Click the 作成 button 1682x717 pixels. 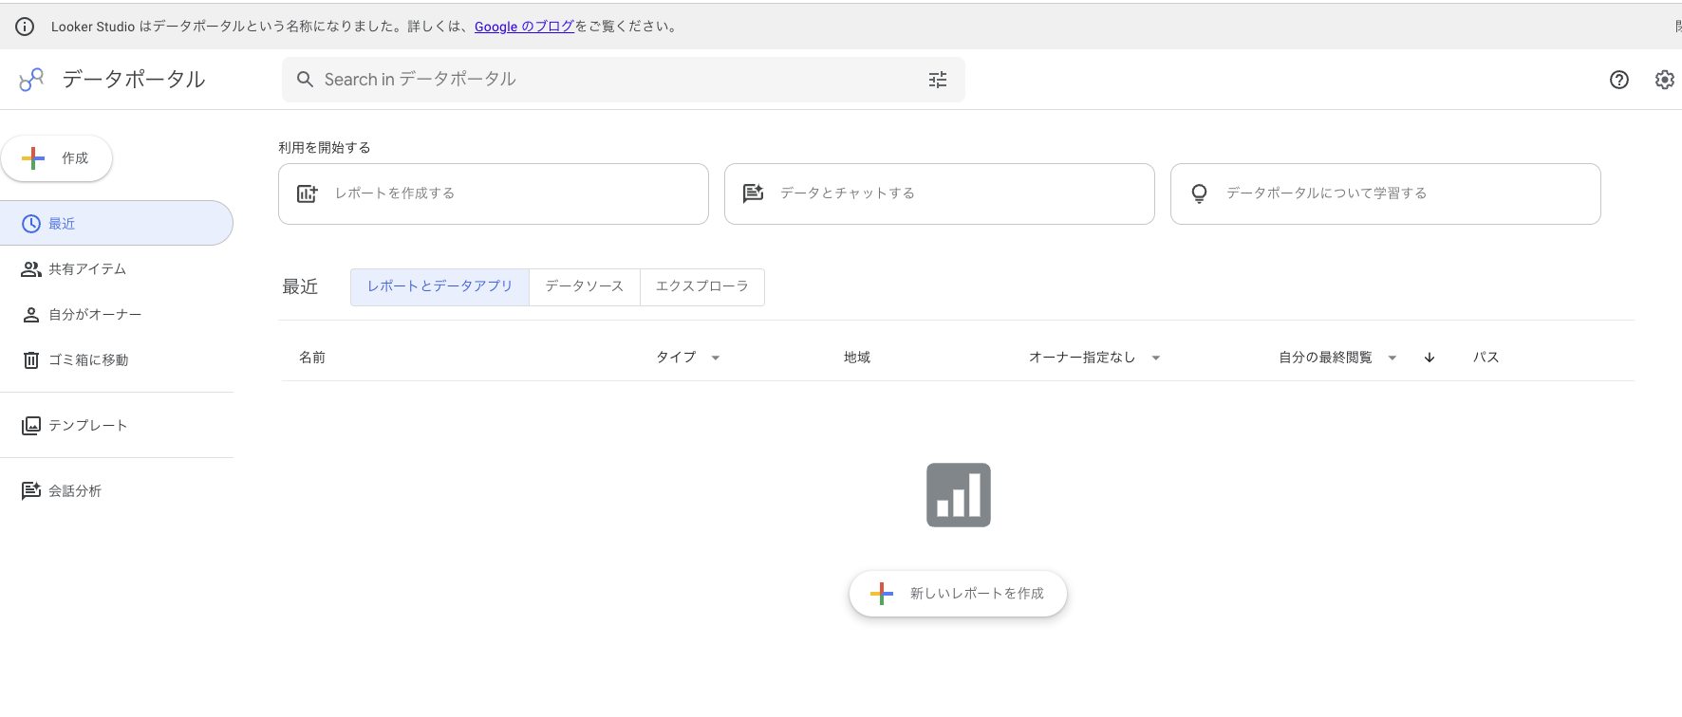pos(57,158)
